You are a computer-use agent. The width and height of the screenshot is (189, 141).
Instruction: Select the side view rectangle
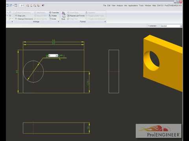[114, 71]
